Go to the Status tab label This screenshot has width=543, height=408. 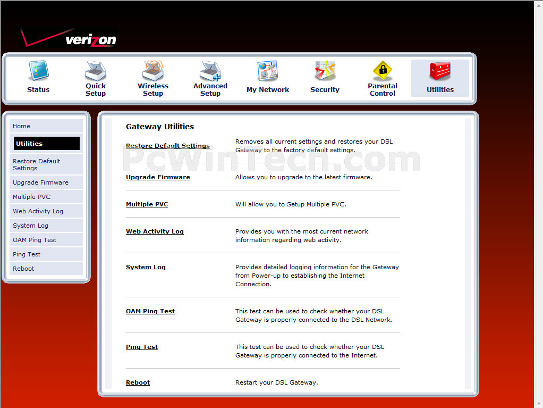point(38,90)
